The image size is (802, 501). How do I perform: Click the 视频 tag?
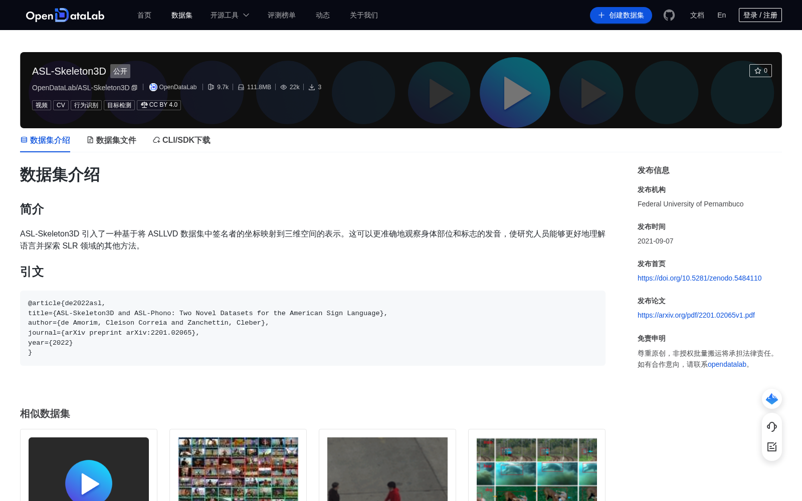tap(42, 105)
